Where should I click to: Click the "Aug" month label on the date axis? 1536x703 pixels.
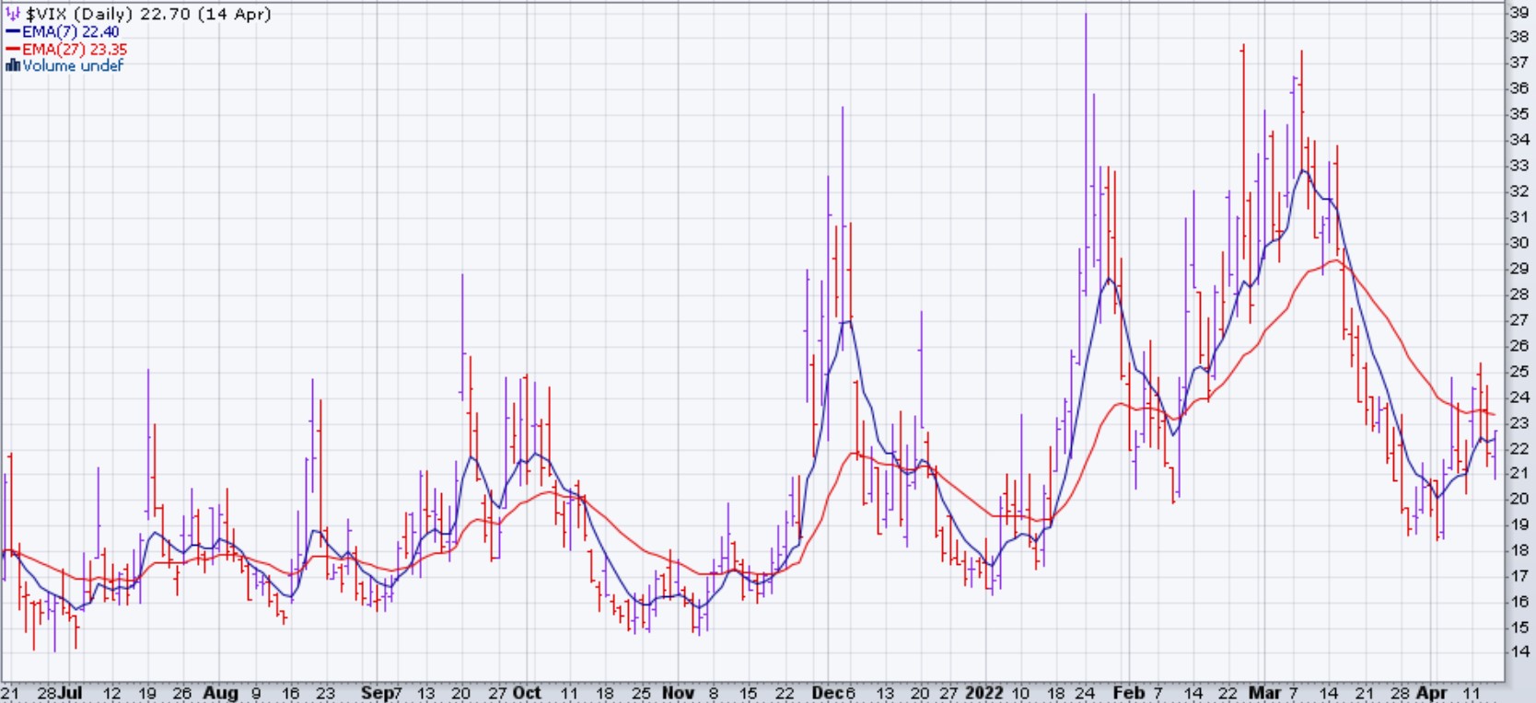[x=220, y=692]
